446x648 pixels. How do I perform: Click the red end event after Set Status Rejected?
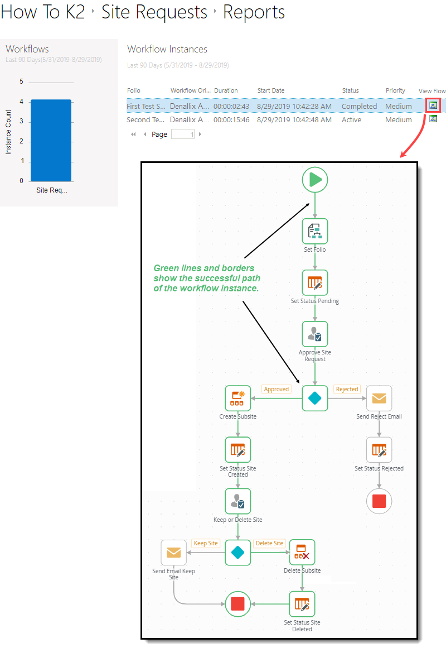click(379, 501)
